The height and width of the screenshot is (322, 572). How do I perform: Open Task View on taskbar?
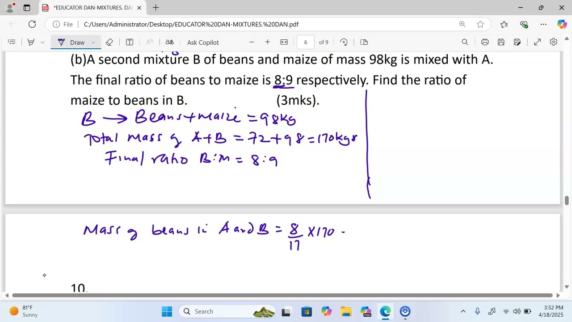(286, 311)
